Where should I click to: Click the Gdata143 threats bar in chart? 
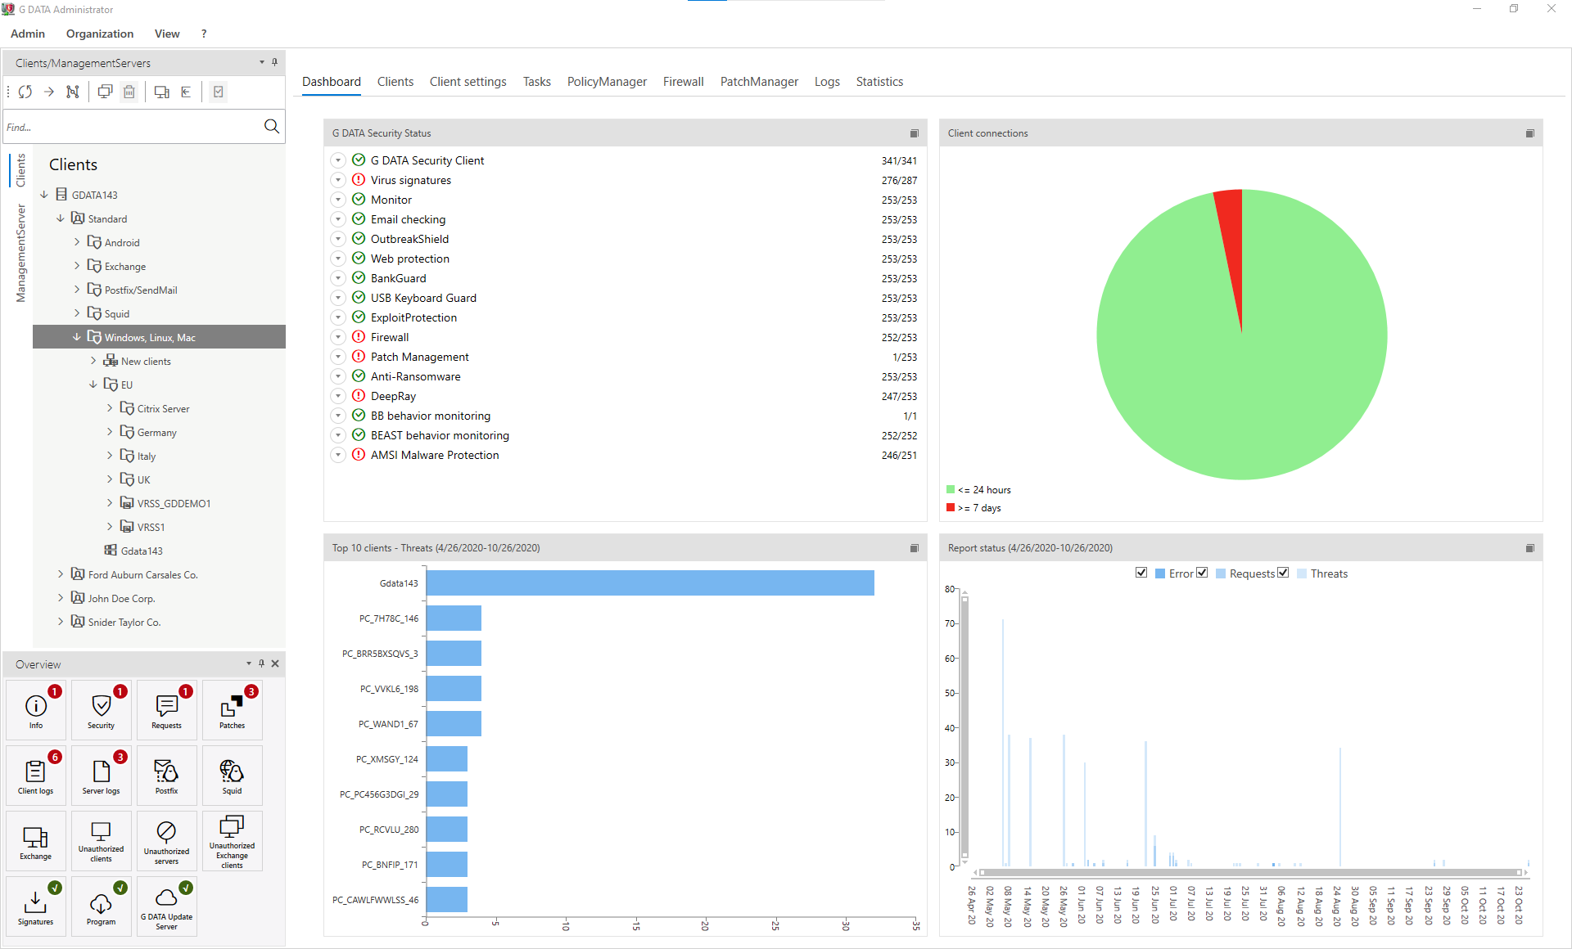pos(650,582)
